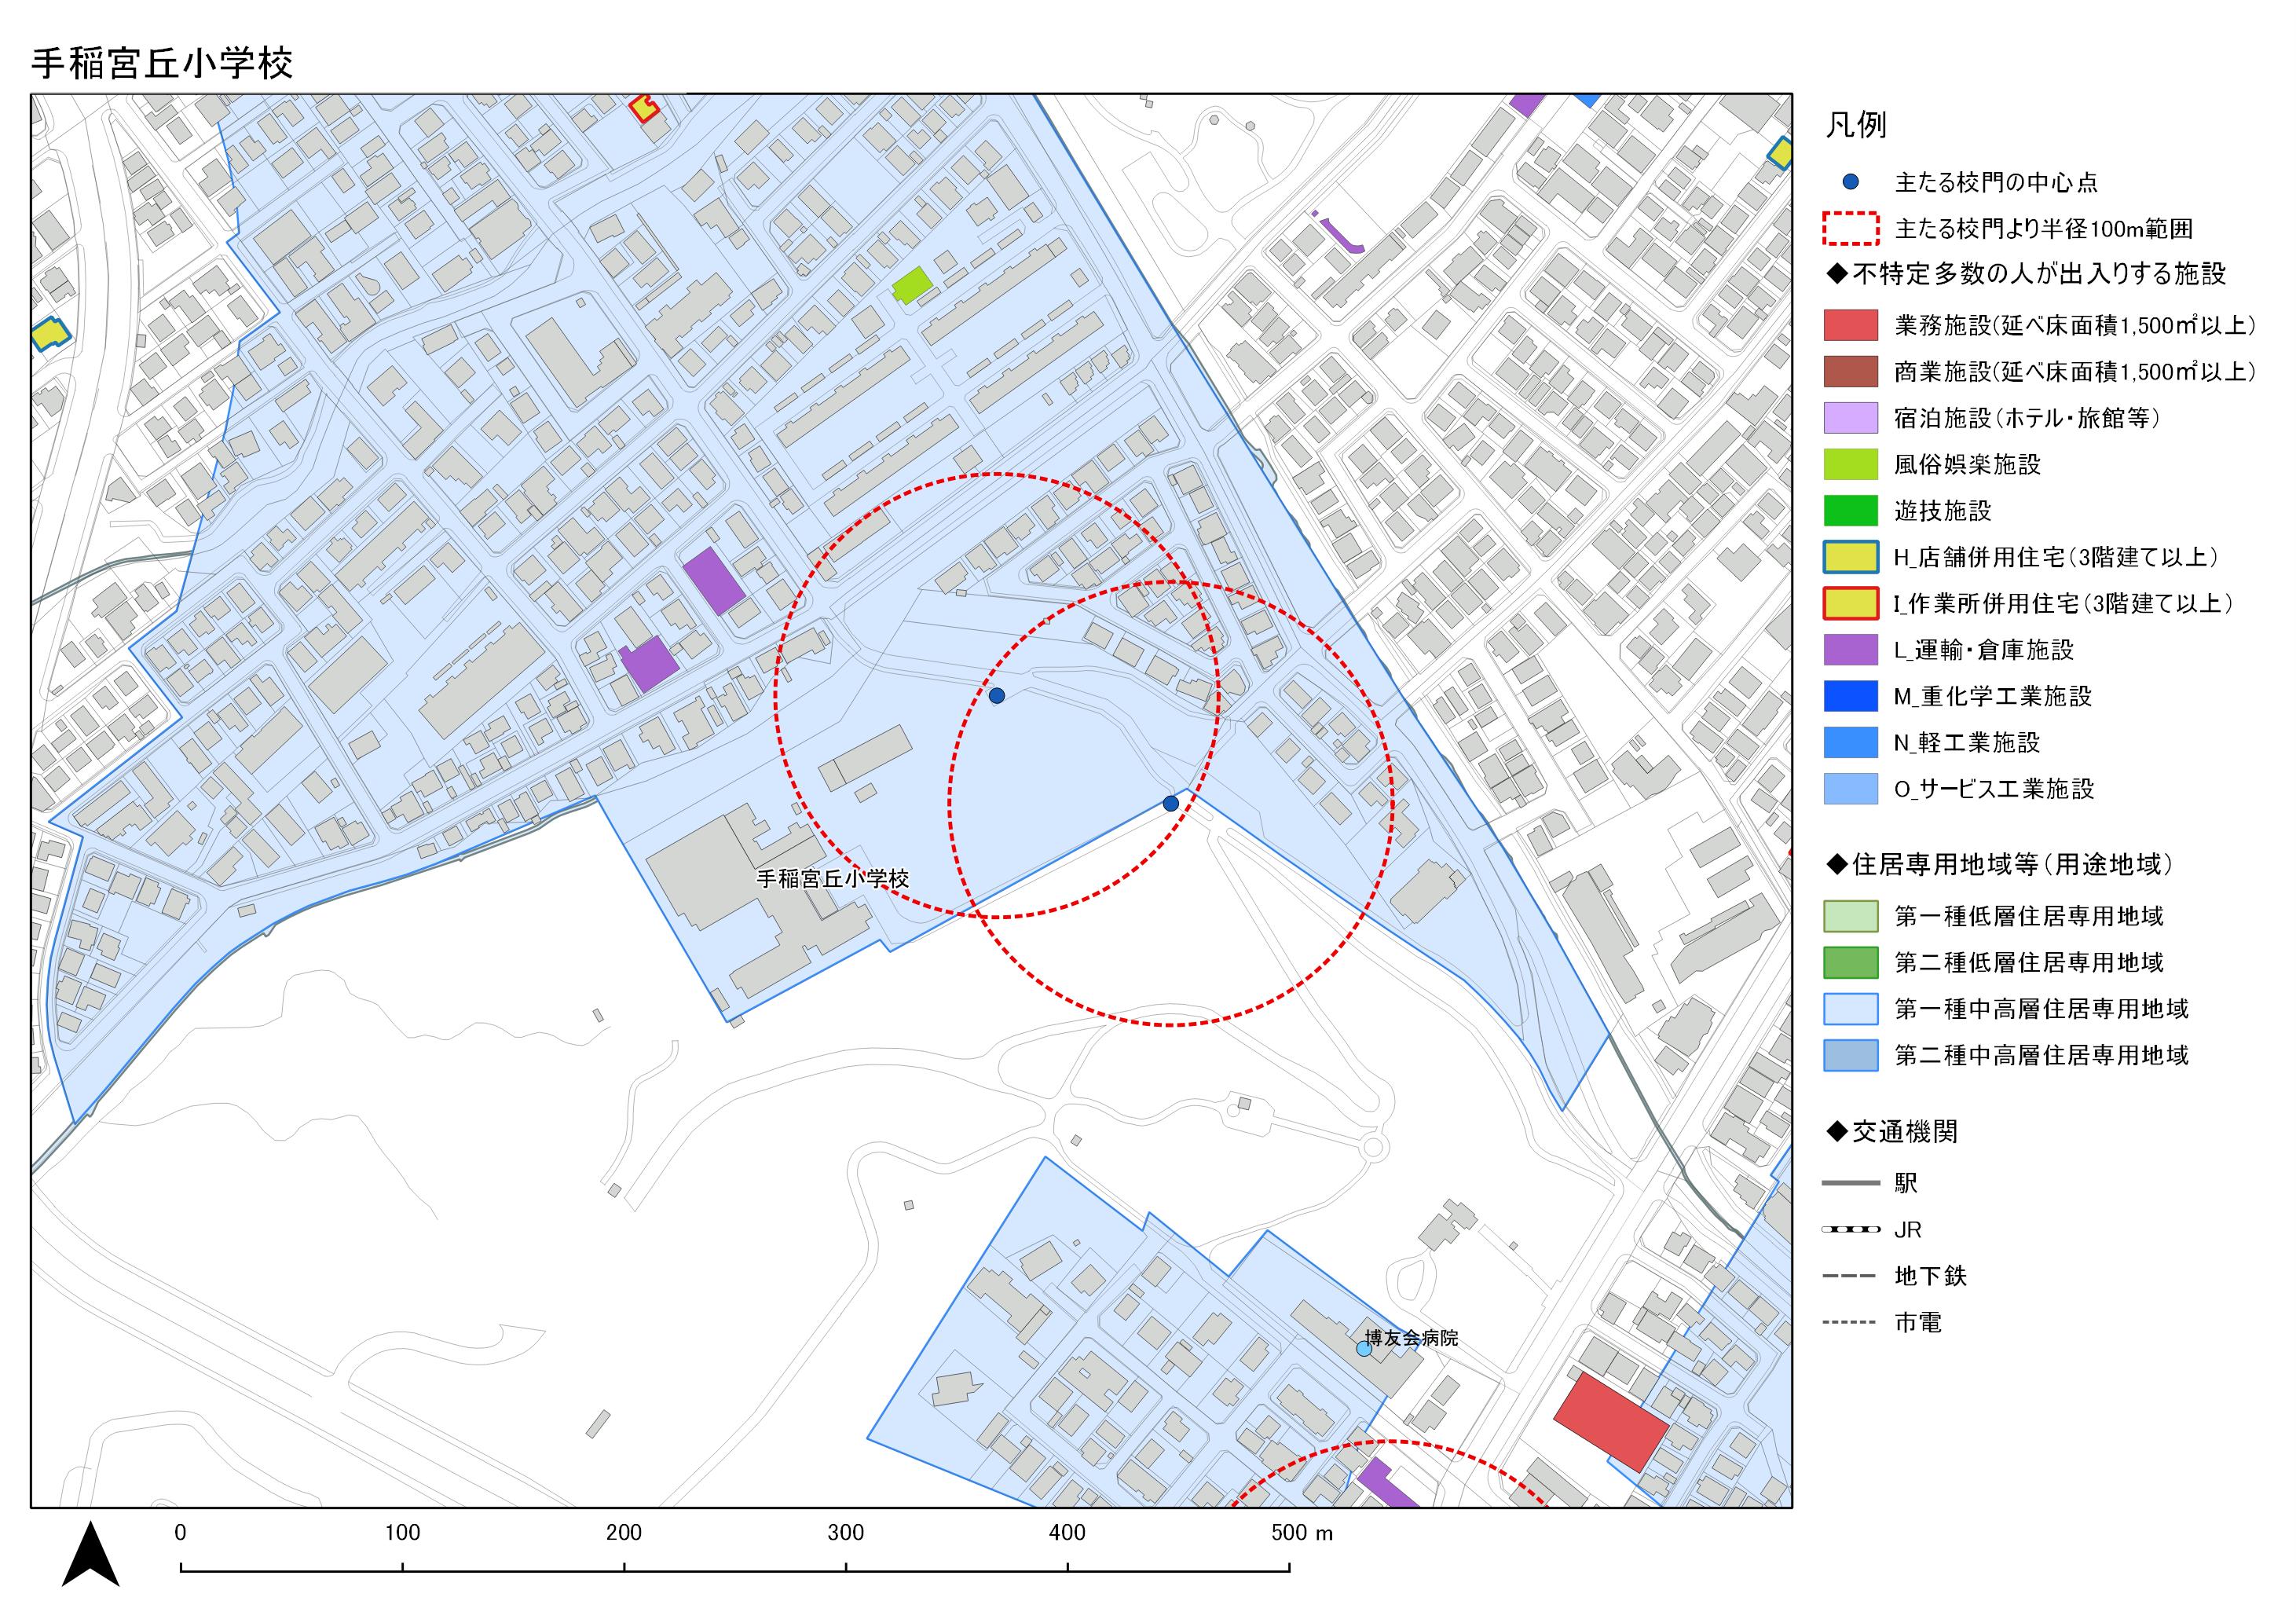Click the red 業務施設 legend swatch

[1851, 325]
